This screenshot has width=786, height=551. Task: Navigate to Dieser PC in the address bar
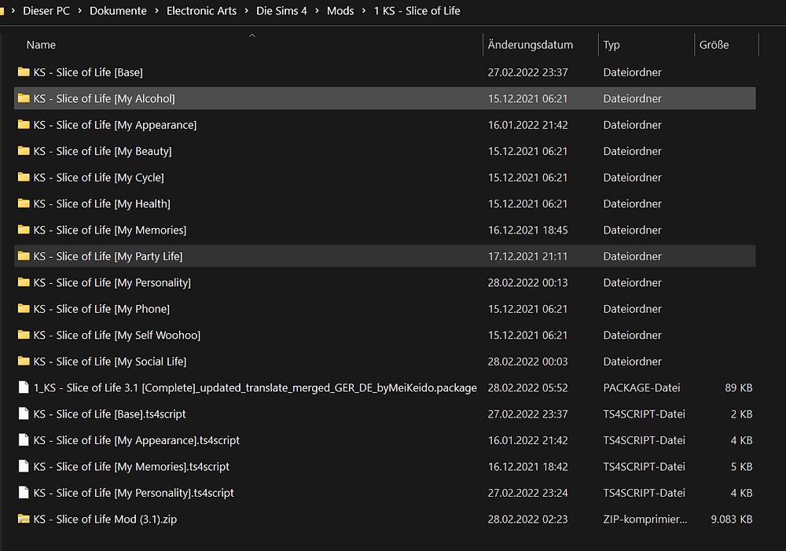(x=46, y=10)
